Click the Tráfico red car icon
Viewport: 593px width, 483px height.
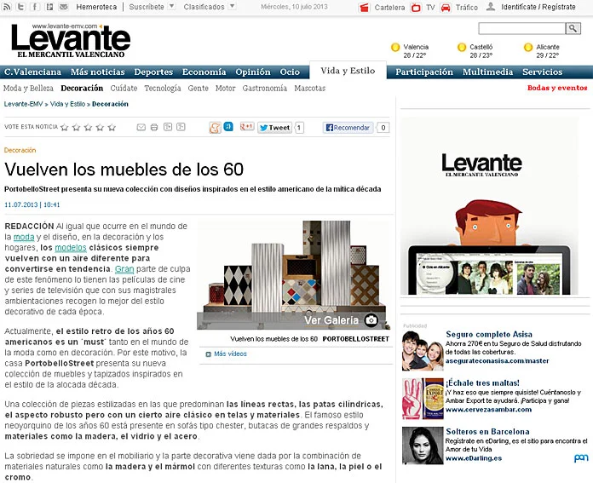coord(446,7)
